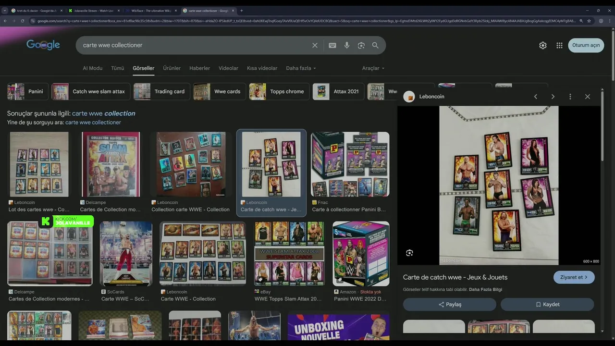Open the on-screen keyboard input tool
Viewport: 615px width, 346px height.
tap(332, 45)
